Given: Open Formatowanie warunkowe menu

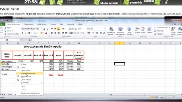Looking at the screenshot, I should tap(111, 31).
